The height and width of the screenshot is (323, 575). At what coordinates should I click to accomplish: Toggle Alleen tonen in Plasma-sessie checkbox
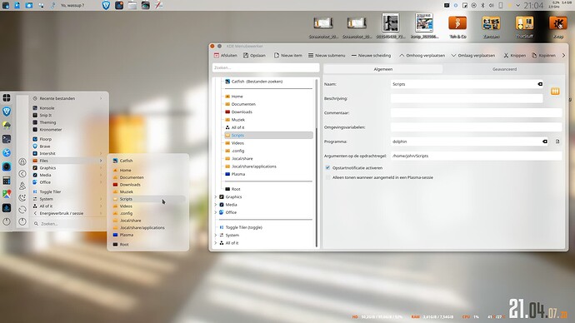pos(327,177)
